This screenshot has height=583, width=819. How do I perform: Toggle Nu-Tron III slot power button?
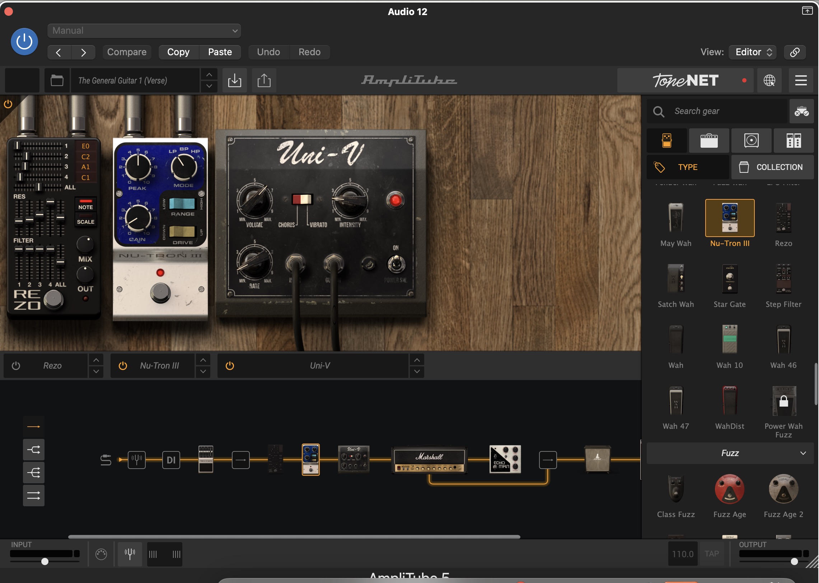[x=123, y=366]
